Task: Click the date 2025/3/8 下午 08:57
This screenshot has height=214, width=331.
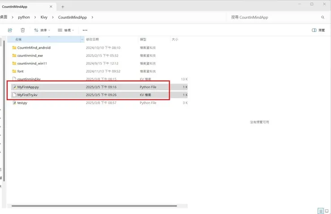Action: tap(101, 103)
